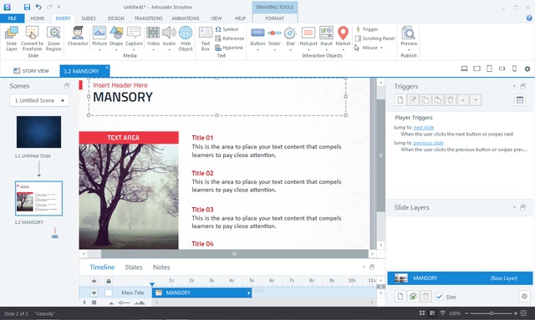Toggle visibility of Main Title timeline row

pos(94,292)
